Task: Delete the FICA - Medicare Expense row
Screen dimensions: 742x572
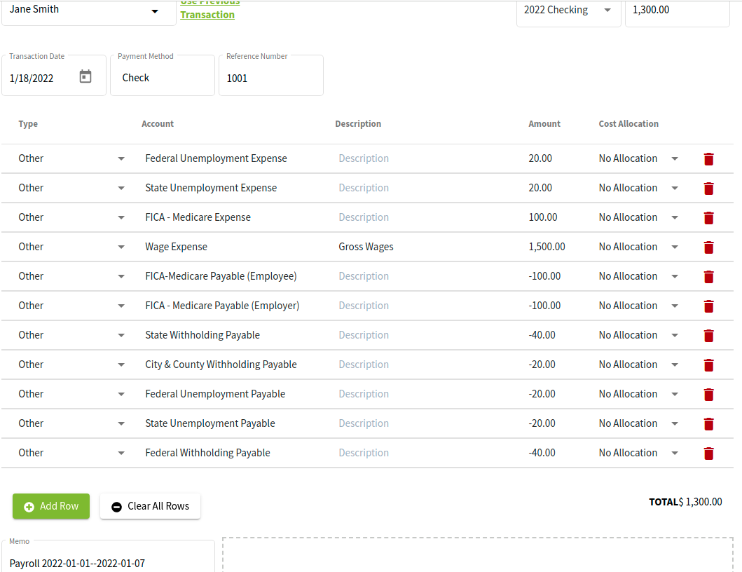Action: [x=708, y=218]
